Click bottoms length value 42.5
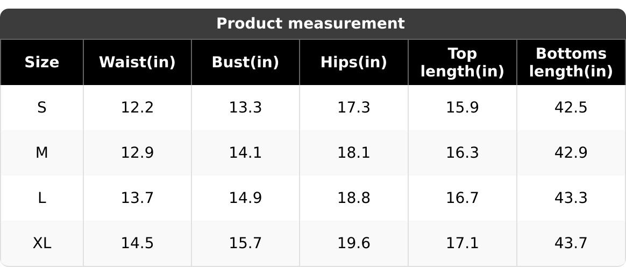Viewport: 626px width, 267px height. point(571,108)
